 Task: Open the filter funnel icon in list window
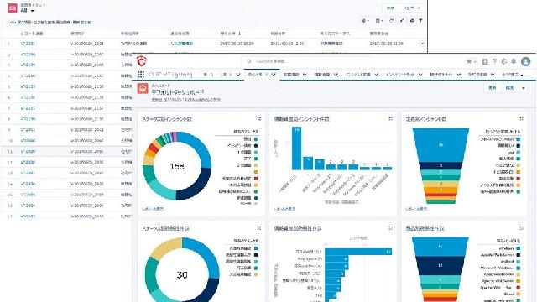click(420, 21)
